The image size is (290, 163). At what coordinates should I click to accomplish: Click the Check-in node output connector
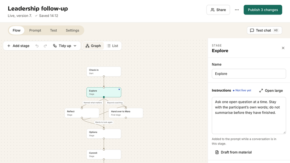pos(104,76)
